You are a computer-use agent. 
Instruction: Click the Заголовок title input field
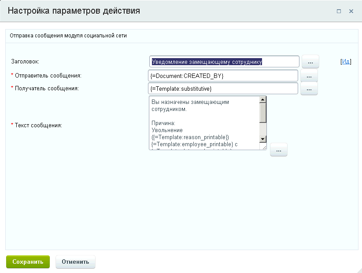[x=224, y=62]
